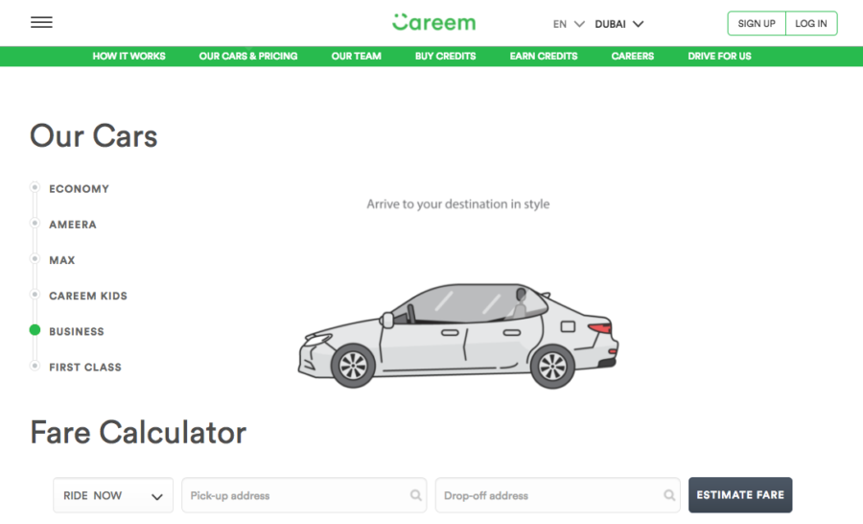The width and height of the screenshot is (863, 524).
Task: Click the magnifier in Pick-up address field
Action: pos(416,495)
